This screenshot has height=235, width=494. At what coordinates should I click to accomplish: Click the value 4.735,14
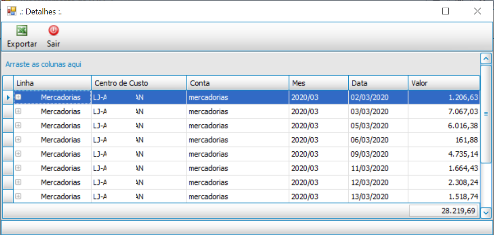pos(463,154)
